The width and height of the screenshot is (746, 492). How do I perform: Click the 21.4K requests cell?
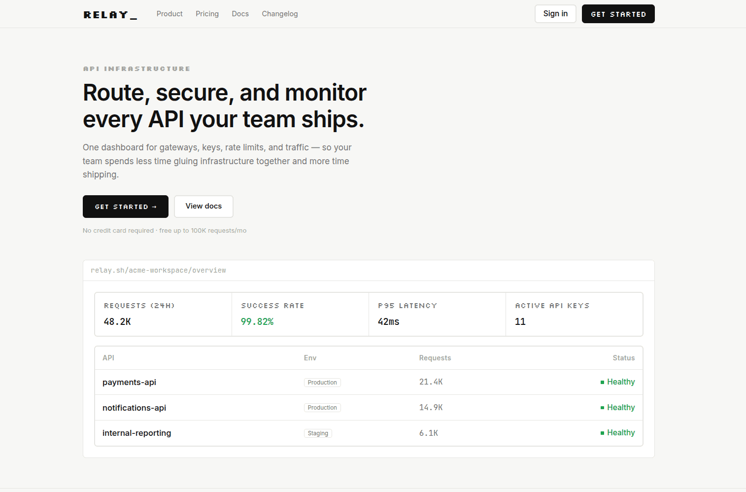(431, 382)
